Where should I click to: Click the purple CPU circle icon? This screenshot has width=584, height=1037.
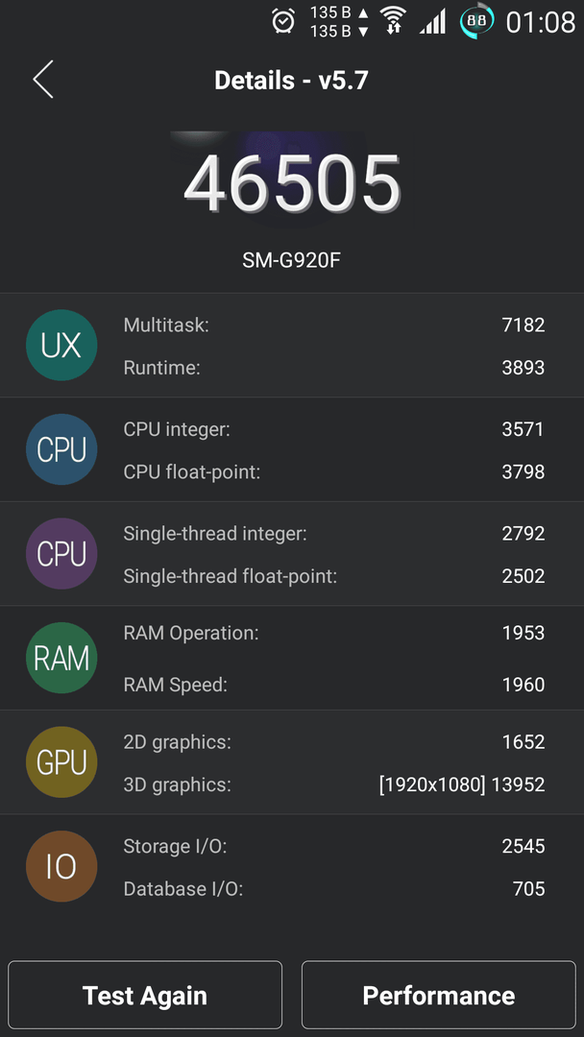[61, 554]
